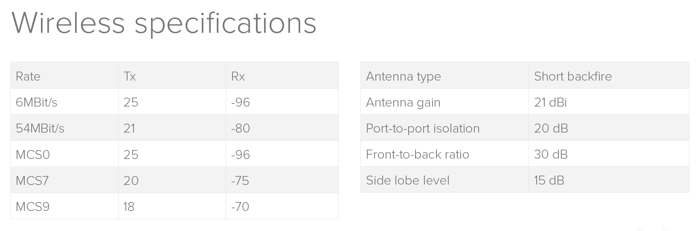700x231 pixels.
Task: Click the Port-to-port isolation label
Action: pyautogui.click(x=423, y=128)
